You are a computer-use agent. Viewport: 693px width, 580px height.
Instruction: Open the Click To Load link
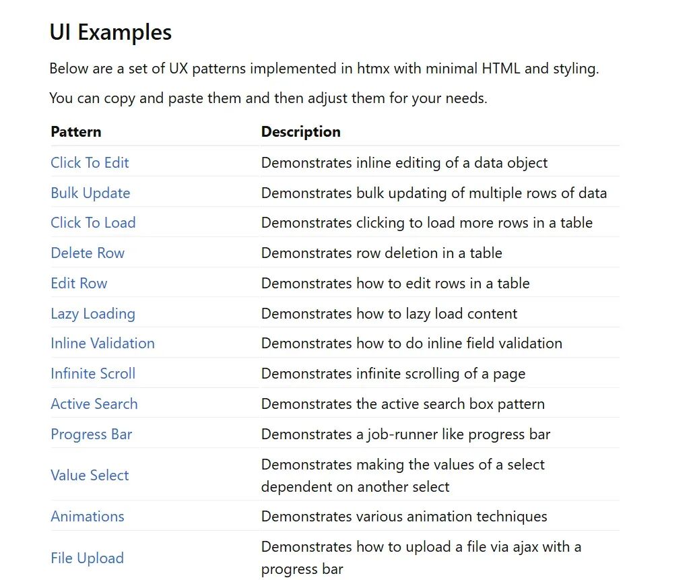click(93, 223)
